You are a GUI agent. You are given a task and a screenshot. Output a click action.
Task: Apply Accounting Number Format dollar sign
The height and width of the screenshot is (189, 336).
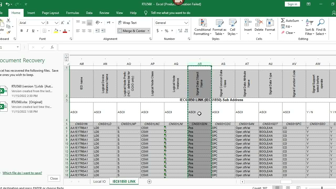[157, 31]
